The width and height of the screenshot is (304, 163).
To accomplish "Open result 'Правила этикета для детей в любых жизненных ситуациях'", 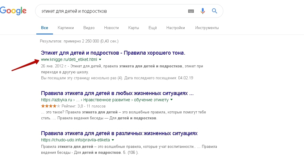I will 117,93.
